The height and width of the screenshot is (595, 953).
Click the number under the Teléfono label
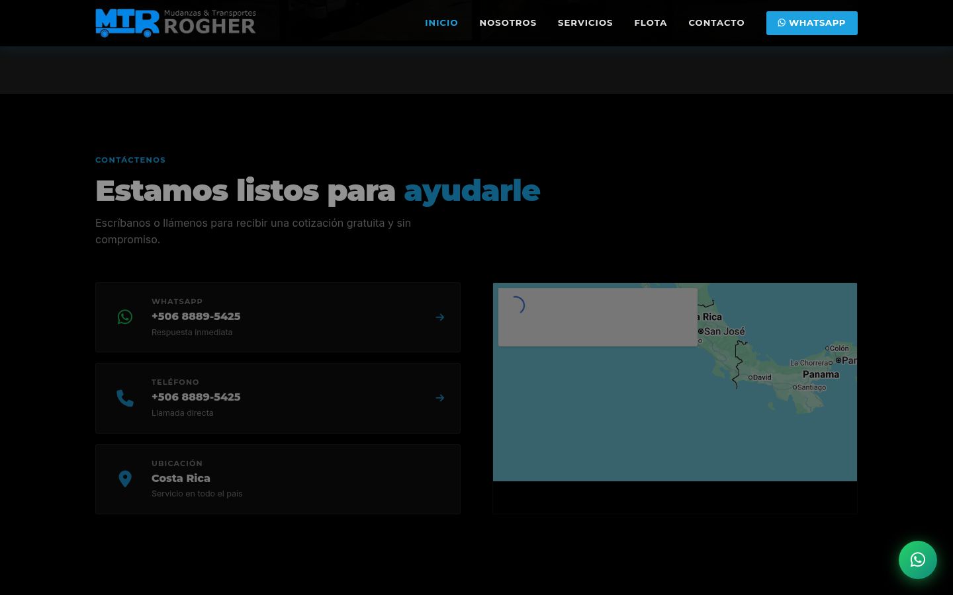(x=196, y=397)
